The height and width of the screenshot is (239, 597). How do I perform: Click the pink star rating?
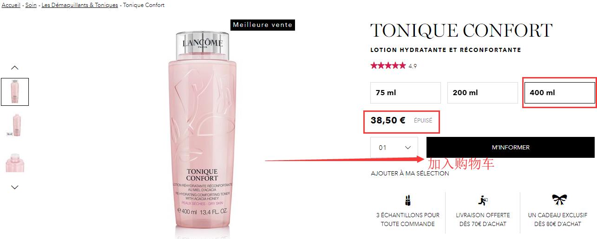pos(388,66)
